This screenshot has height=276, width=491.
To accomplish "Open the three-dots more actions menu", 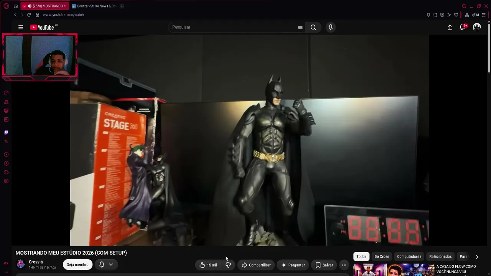I will click(344, 265).
